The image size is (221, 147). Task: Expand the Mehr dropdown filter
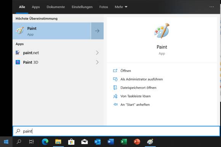click(x=121, y=7)
